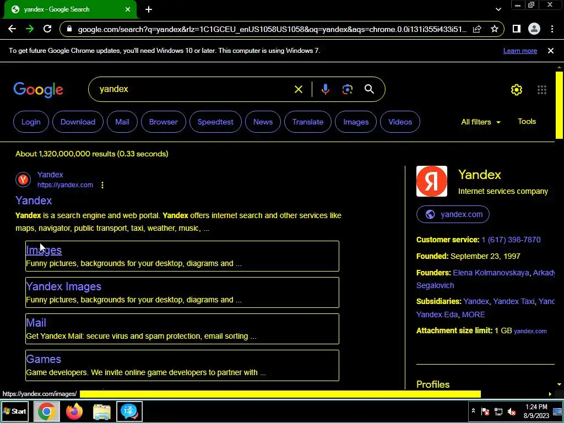Image resolution: width=564 pixels, height=423 pixels.
Task: Open the Yandex Taxi subsidiary link
Action: (x=514, y=301)
